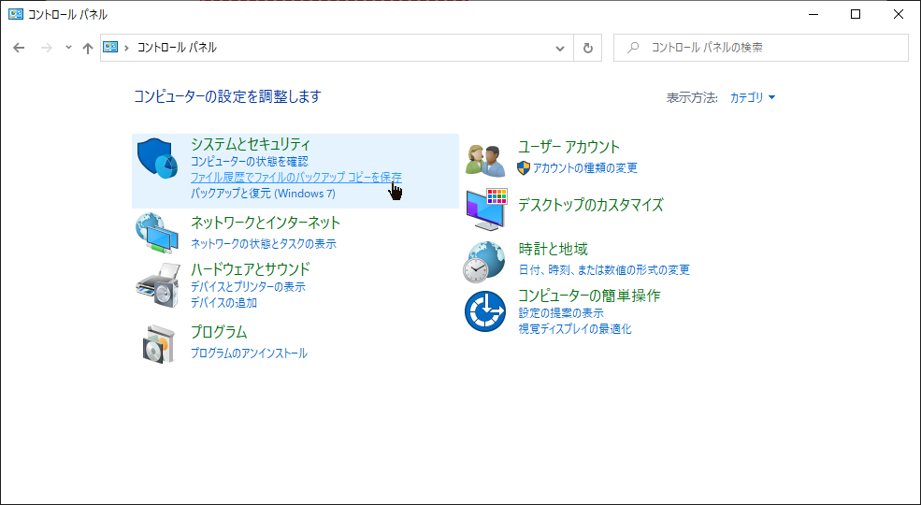
Task: Open デバイスの追加 link
Action: (223, 303)
